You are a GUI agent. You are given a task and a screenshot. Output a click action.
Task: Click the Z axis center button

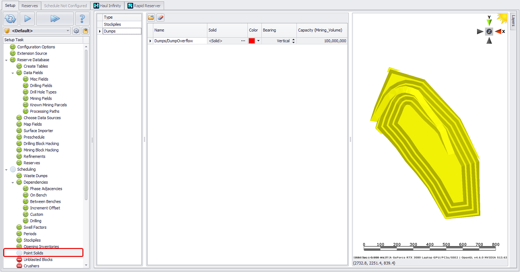tap(489, 31)
